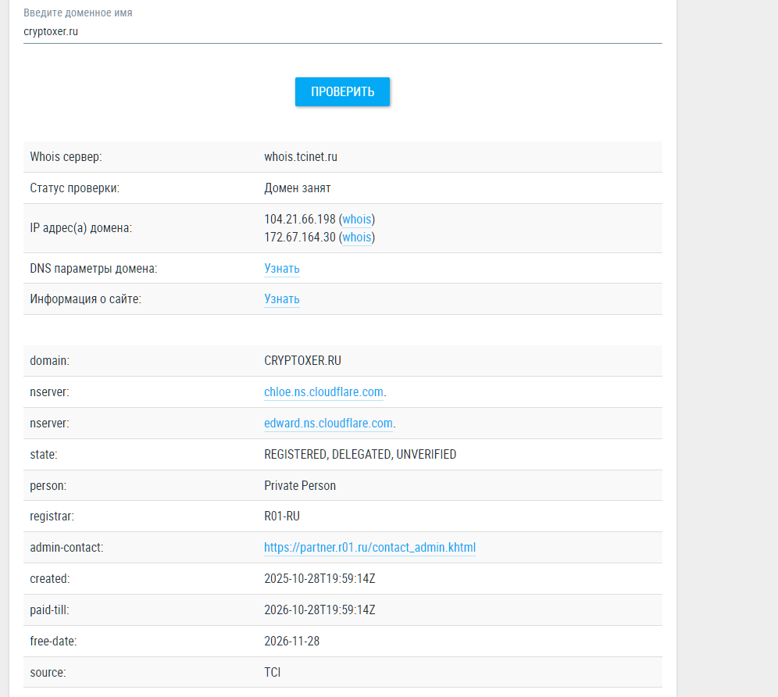
Task: Click the REGISTERED, DELEGATED, UNVERIFIED state value
Action: click(x=360, y=455)
